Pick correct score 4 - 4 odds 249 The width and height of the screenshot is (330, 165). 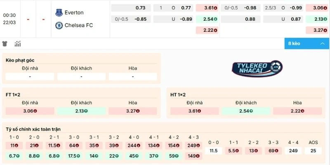point(293,151)
